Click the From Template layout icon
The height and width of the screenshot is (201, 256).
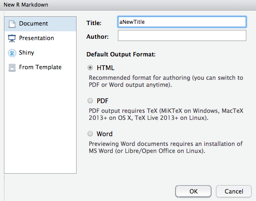tap(12, 67)
